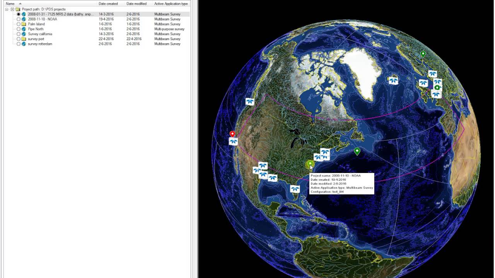Select the '2008-11-10 - NOAA' project name
The height and width of the screenshot is (278, 495).
tap(43, 19)
